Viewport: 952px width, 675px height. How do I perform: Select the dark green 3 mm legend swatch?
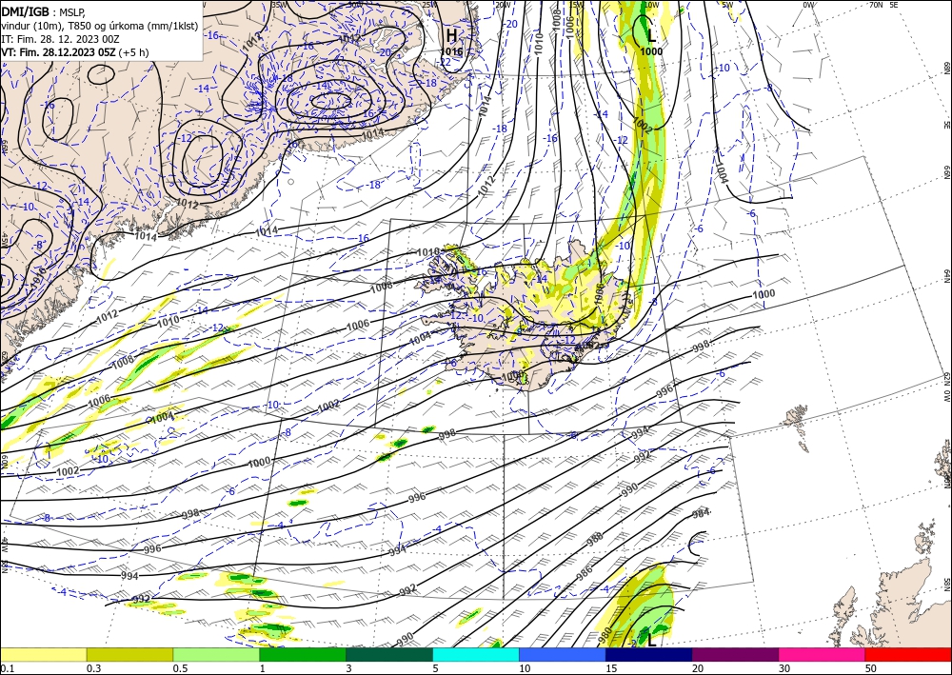tap(389, 654)
